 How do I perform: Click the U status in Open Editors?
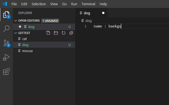[x=70, y=27]
